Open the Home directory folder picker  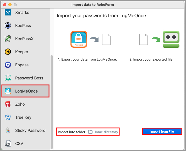[x=103, y=132]
